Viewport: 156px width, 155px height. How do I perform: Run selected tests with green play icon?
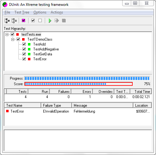tap(50, 21)
